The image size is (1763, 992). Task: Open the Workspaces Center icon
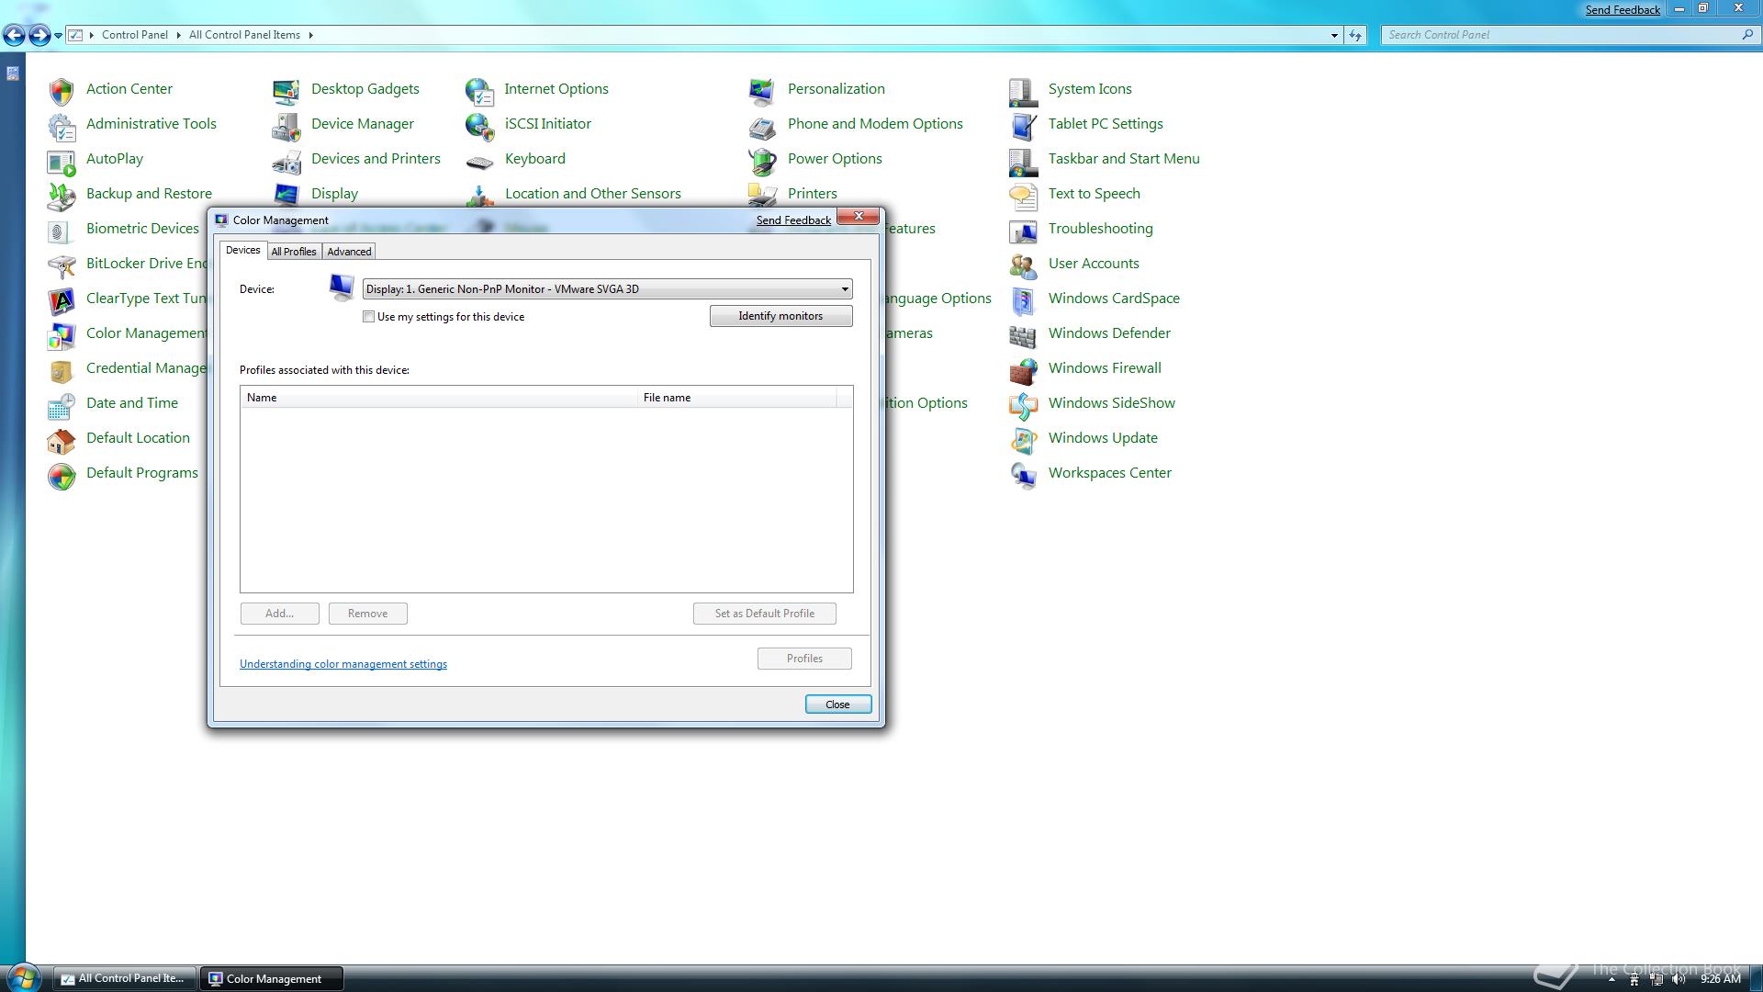[x=1023, y=474]
